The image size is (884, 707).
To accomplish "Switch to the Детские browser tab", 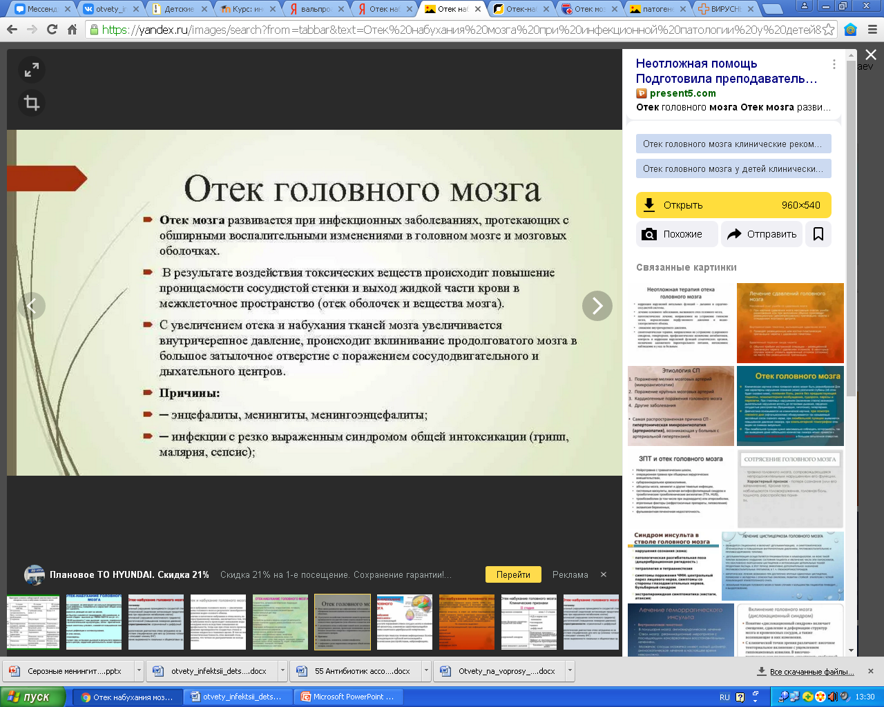I will [177, 9].
